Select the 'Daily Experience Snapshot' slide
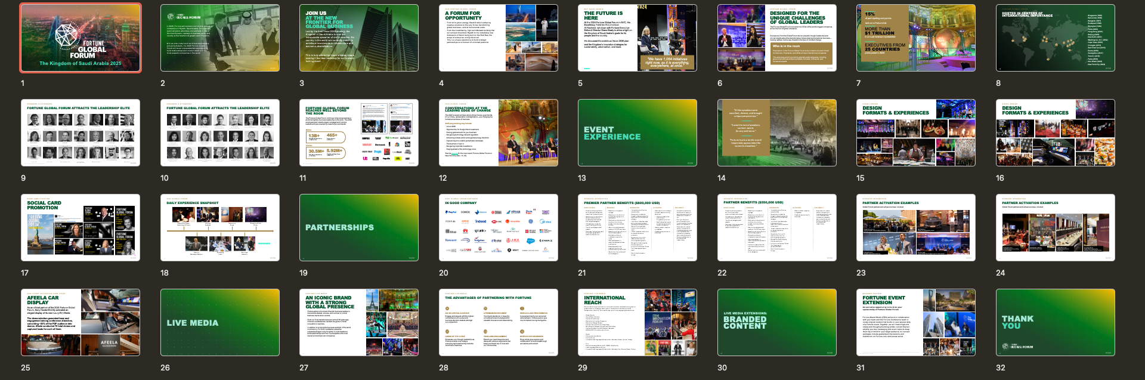This screenshot has width=1145, height=380. coord(220,228)
